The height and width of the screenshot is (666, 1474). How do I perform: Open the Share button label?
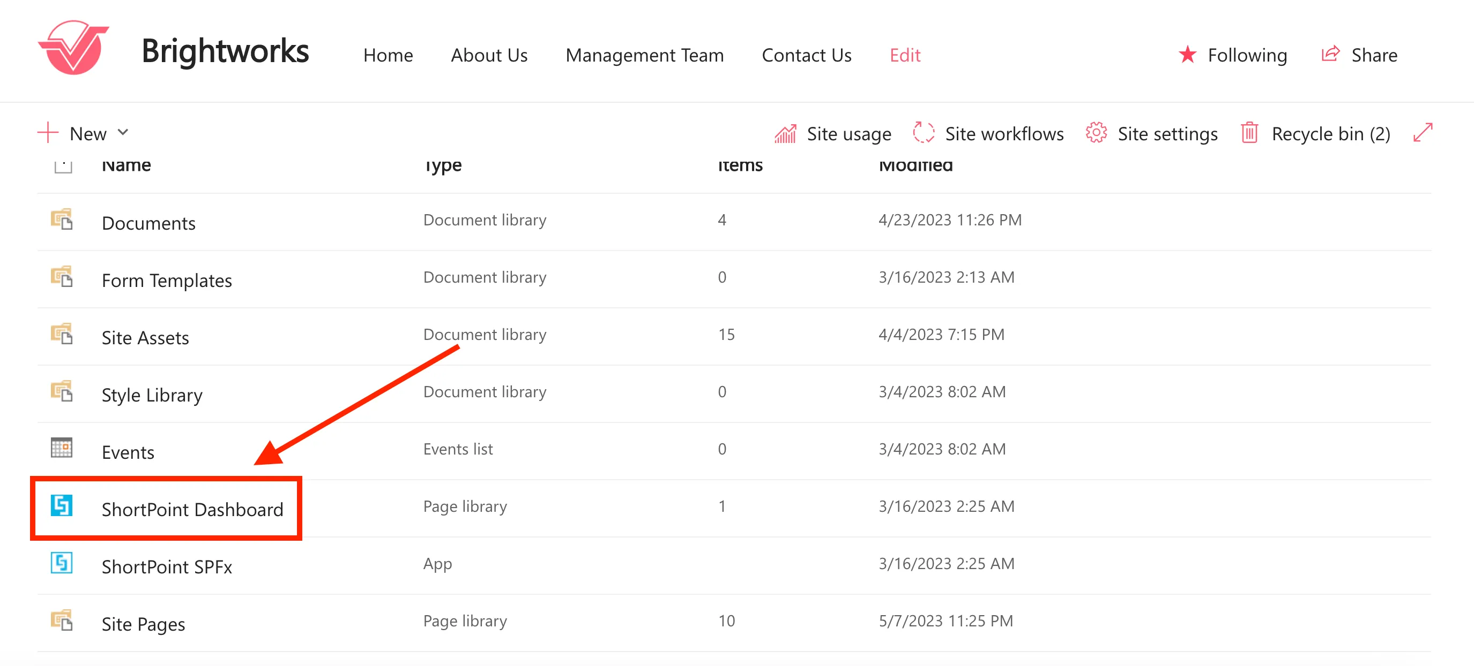coord(1374,55)
